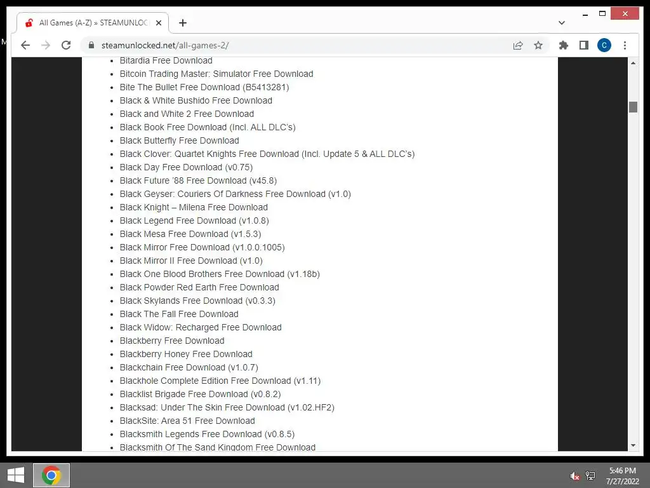Image resolution: width=650 pixels, height=488 pixels.
Task: Share this page via share icon
Action: (518, 45)
